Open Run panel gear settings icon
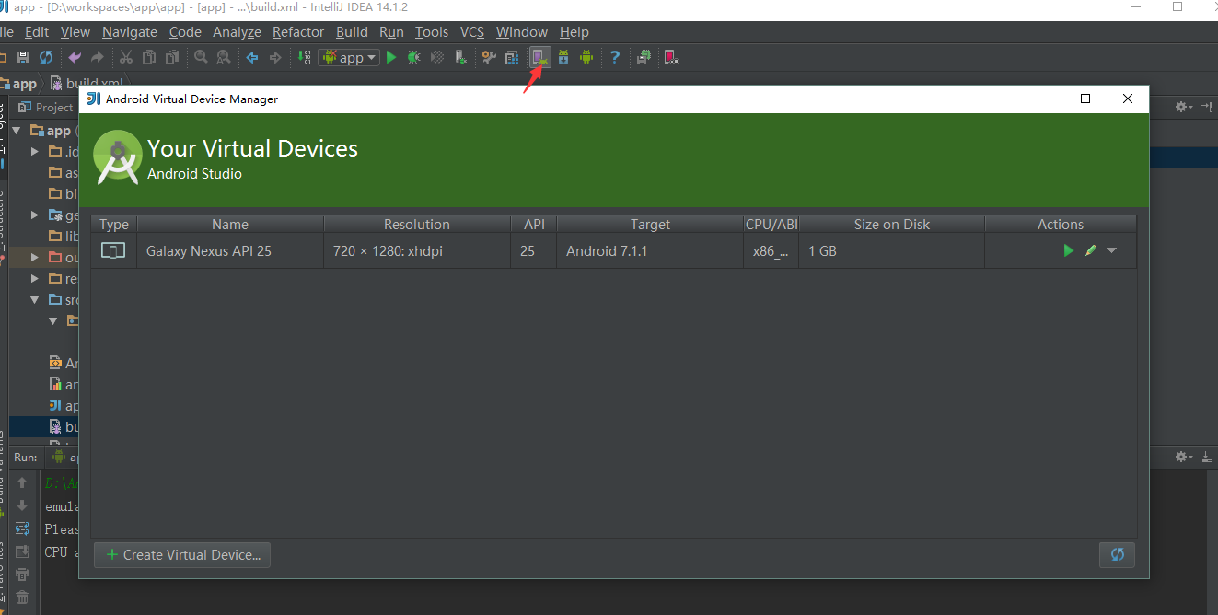Viewport: 1218px width, 615px height. coord(1185,457)
